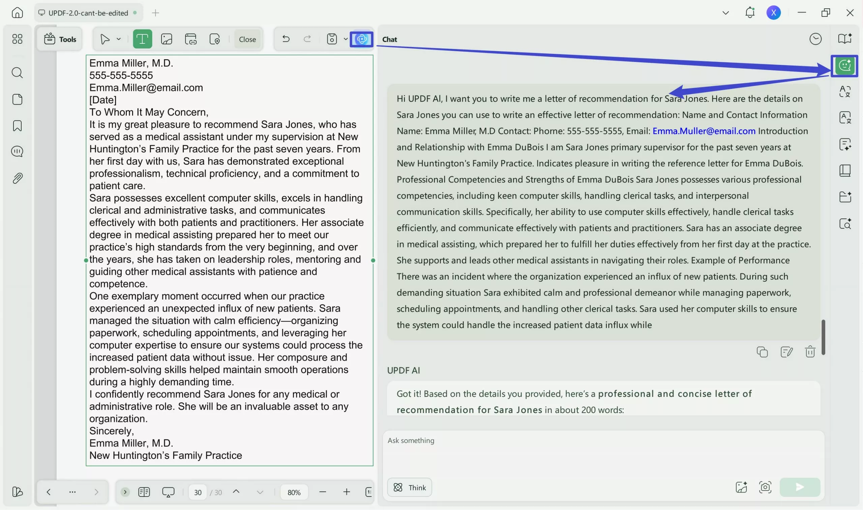Open the selection tool dropdown

(x=119, y=39)
